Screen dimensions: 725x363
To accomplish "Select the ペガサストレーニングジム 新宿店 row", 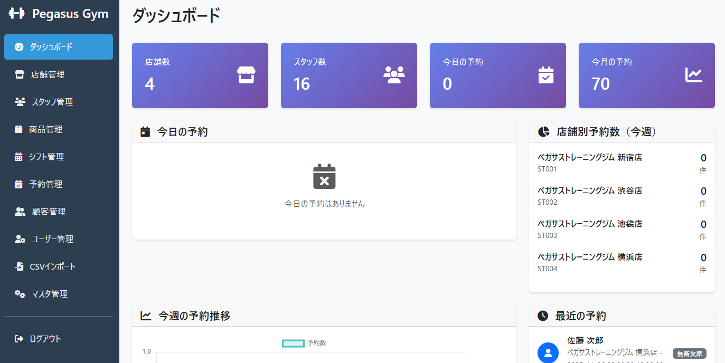I will tap(622, 163).
